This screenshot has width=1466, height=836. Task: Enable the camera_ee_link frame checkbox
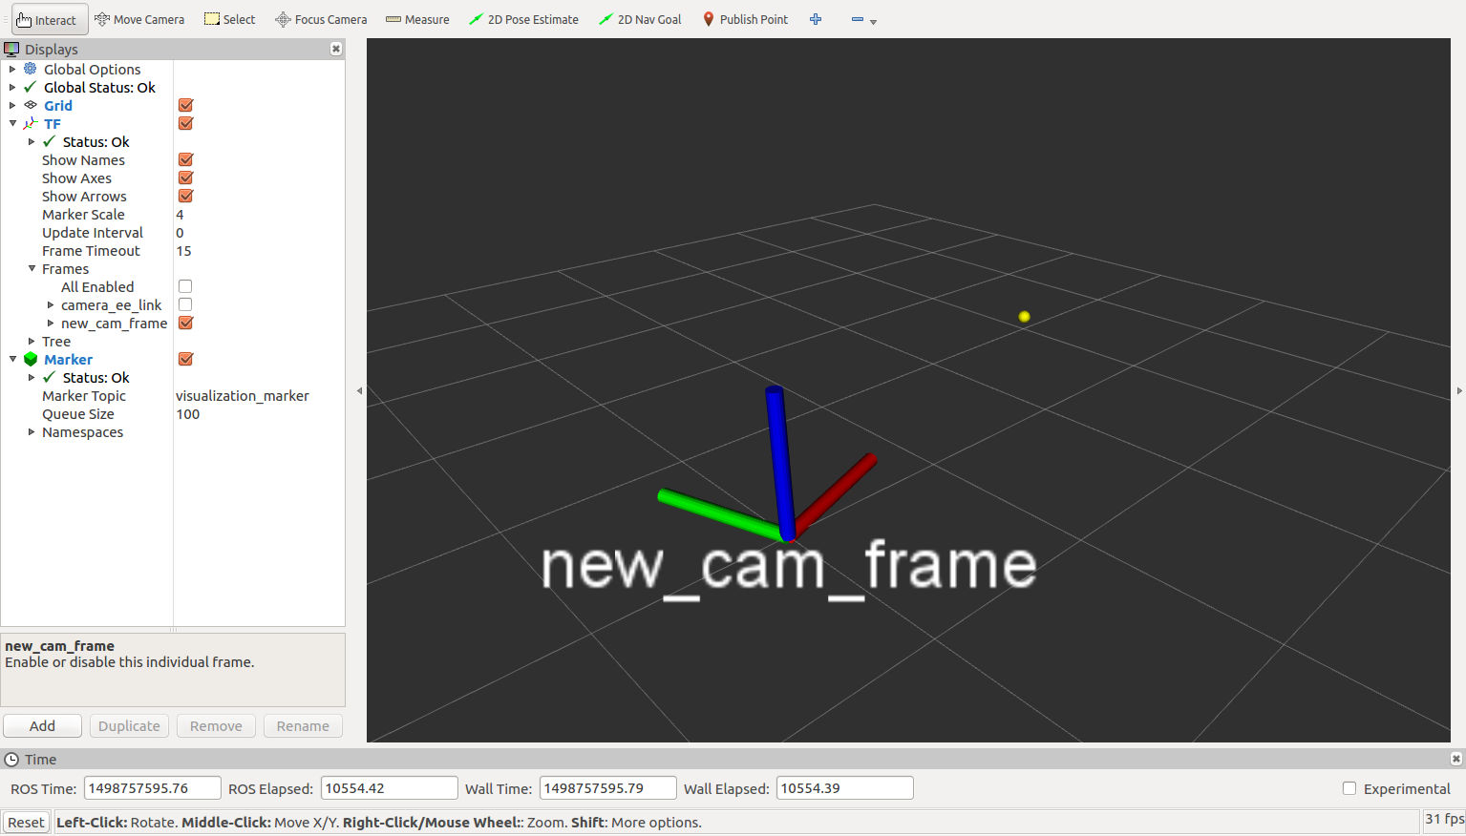click(185, 305)
